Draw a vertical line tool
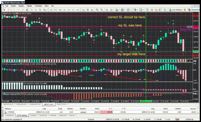This screenshot has width=201, height=122. (x=14, y=10)
